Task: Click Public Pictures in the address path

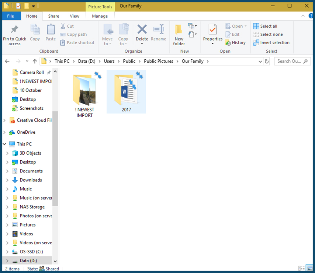Action: (x=159, y=61)
